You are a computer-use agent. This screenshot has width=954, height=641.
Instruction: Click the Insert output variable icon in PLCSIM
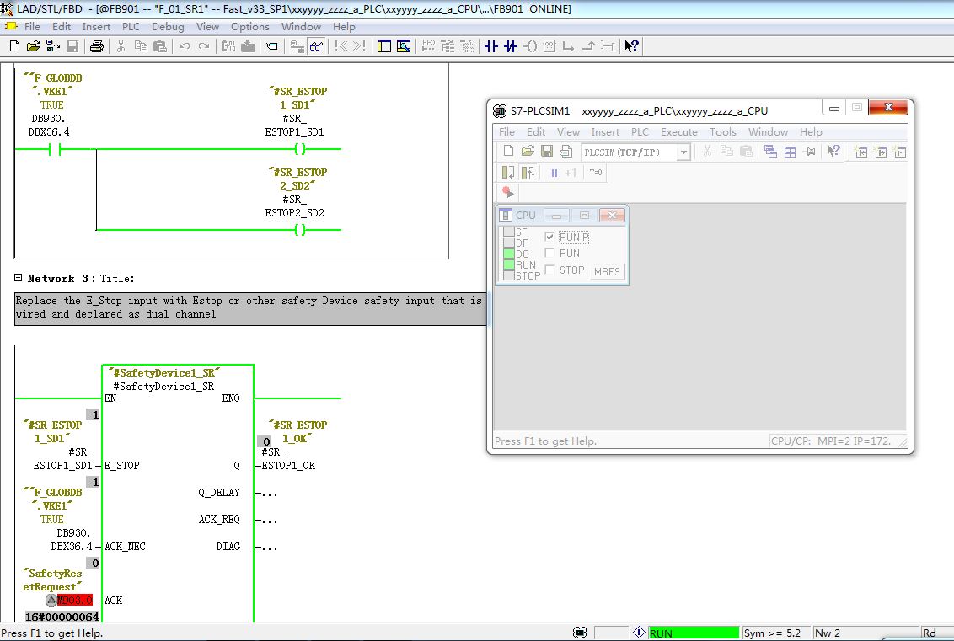(x=881, y=152)
